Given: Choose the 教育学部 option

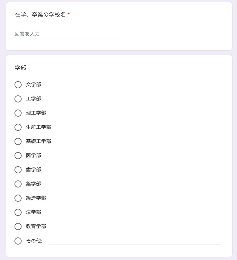Looking at the screenshot, I should point(18,226).
